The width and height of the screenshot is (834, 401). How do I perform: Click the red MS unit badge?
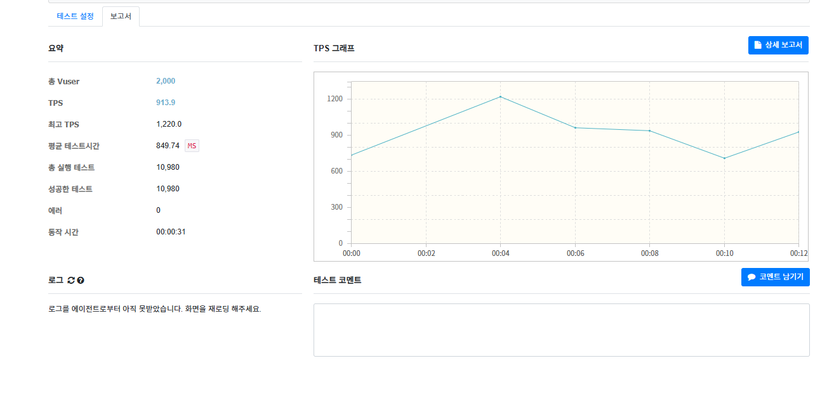pyautogui.click(x=192, y=146)
